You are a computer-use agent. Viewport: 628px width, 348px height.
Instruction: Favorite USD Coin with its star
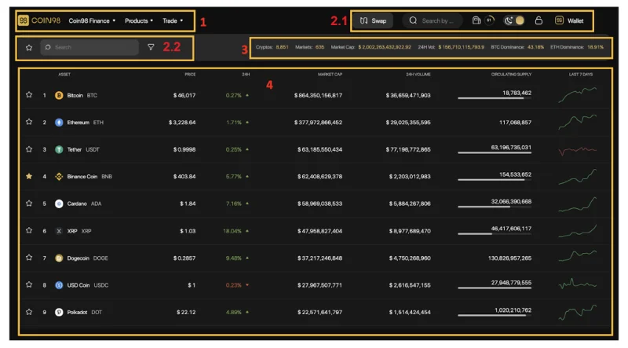pos(29,284)
